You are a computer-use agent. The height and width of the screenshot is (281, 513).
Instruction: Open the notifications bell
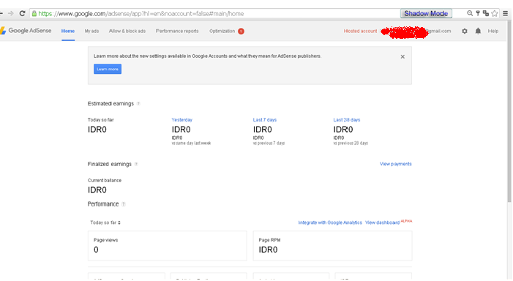(478, 31)
